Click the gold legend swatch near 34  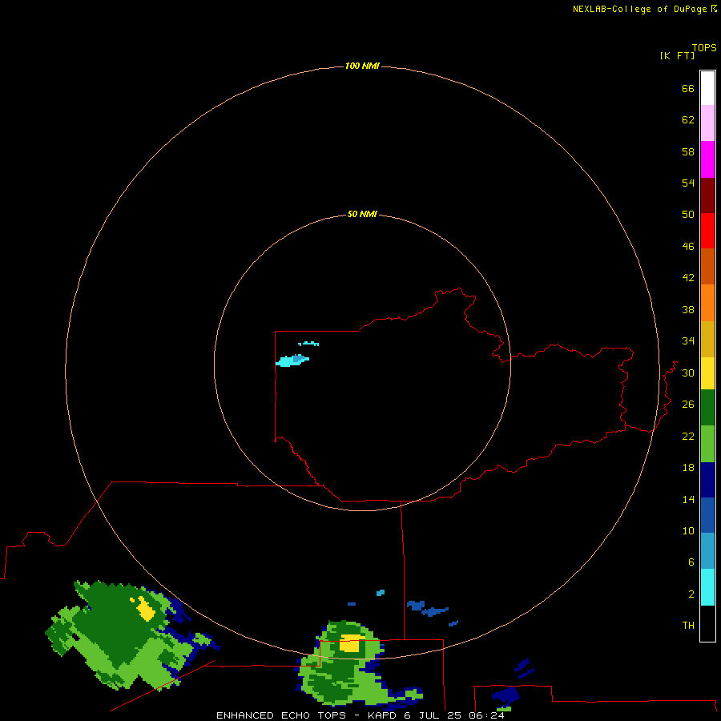[707, 339]
